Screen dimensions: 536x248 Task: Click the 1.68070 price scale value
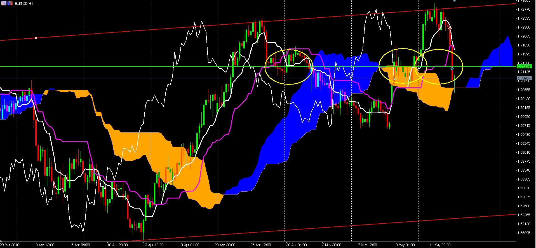[x=525, y=188]
